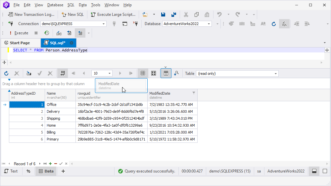Open the SQL menu
The width and height of the screenshot is (331, 186).
[x=71, y=5]
